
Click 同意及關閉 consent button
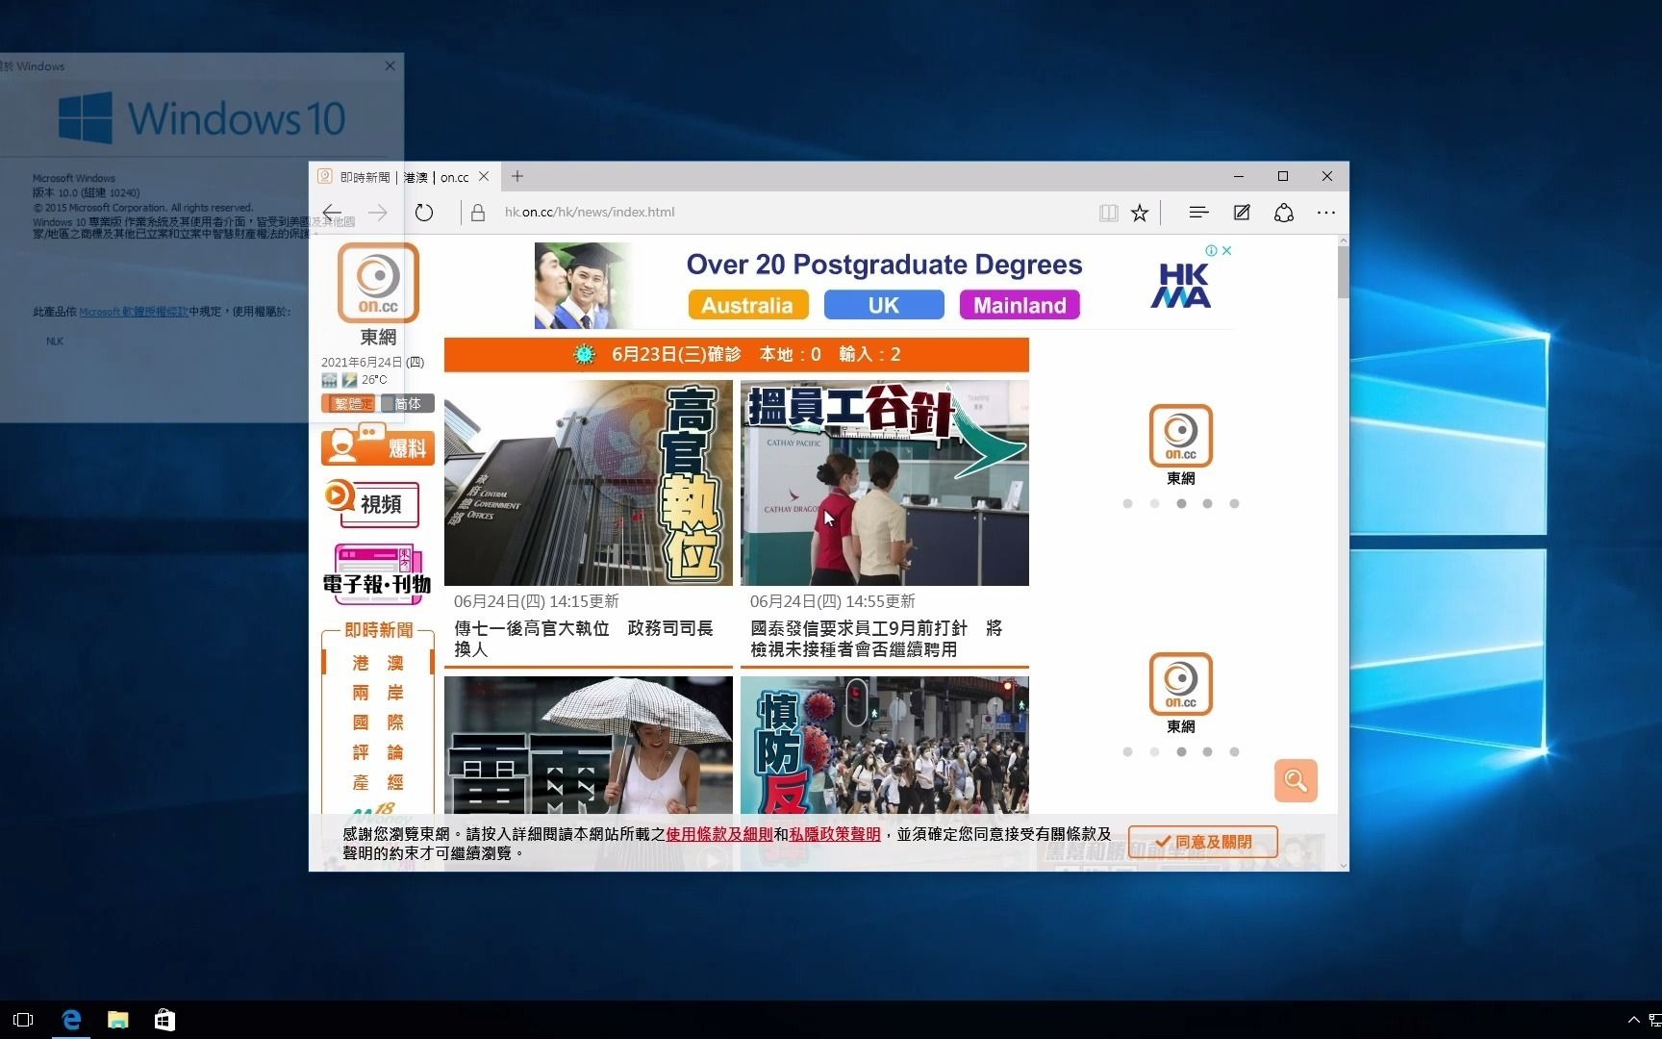(x=1203, y=842)
